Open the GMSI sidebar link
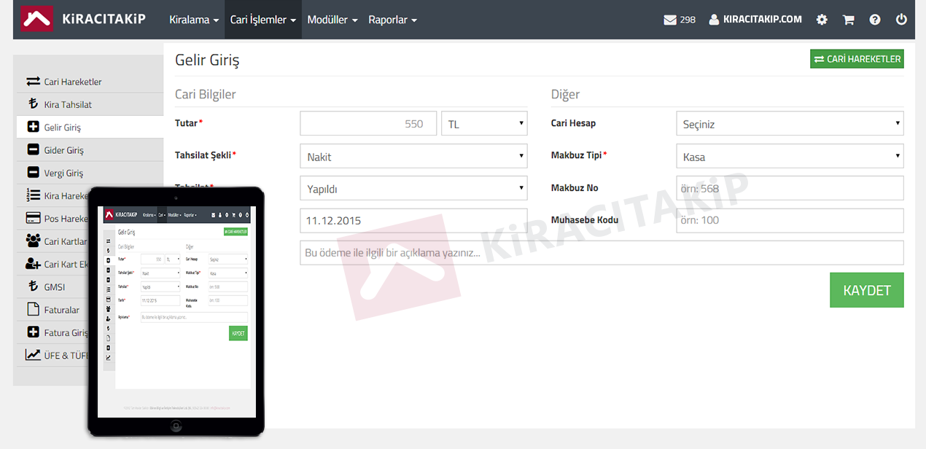The image size is (926, 449). (55, 287)
